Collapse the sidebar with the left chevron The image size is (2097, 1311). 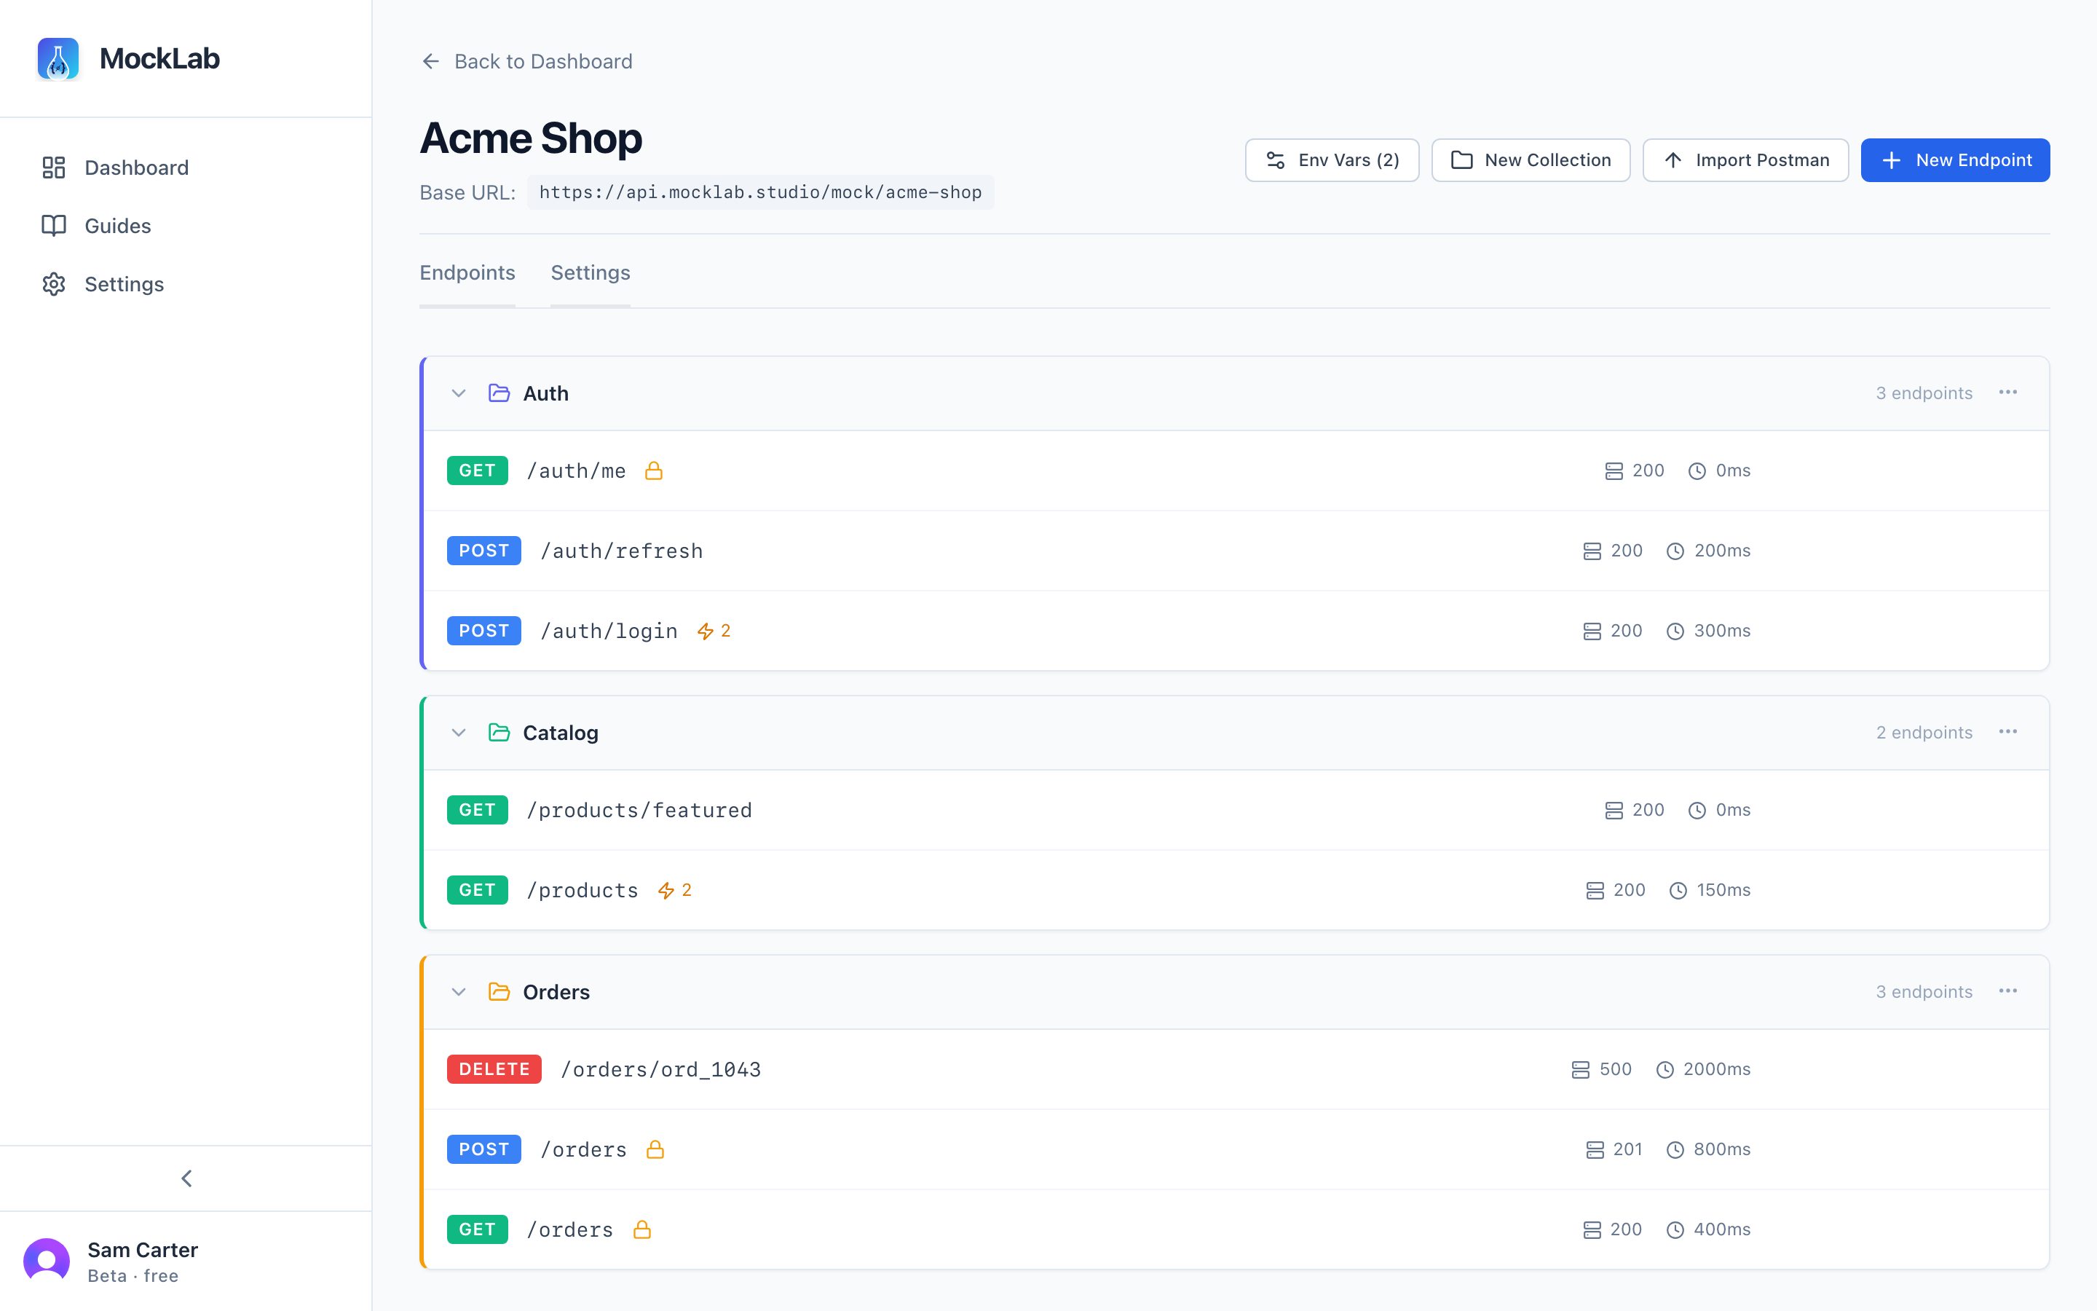(x=186, y=1178)
